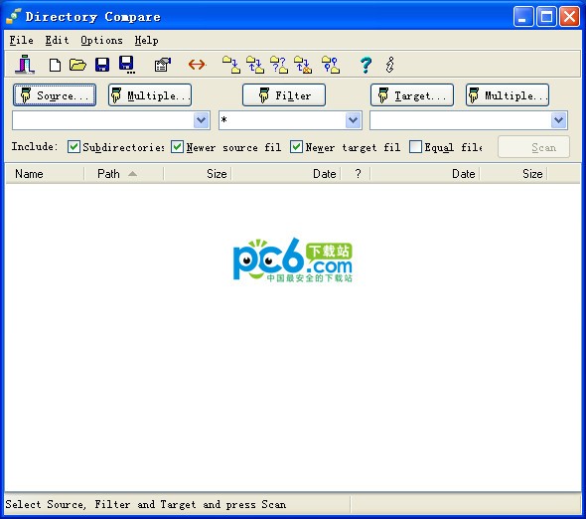This screenshot has height=519, width=586.
Task: Expand the target directory dropdown
Action: point(559,120)
